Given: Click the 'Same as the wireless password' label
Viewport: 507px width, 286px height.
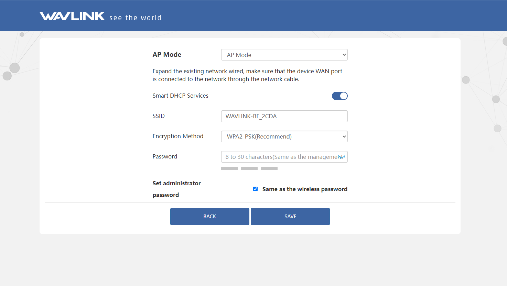Looking at the screenshot, I should [x=305, y=189].
